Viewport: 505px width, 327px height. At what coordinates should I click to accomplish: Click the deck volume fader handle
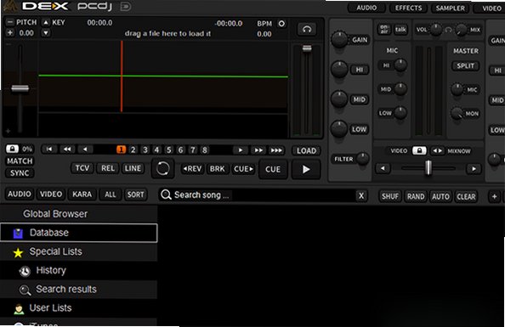tap(307, 48)
